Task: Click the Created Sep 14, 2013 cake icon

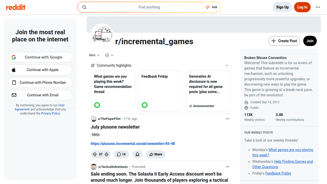Action: click(246, 102)
